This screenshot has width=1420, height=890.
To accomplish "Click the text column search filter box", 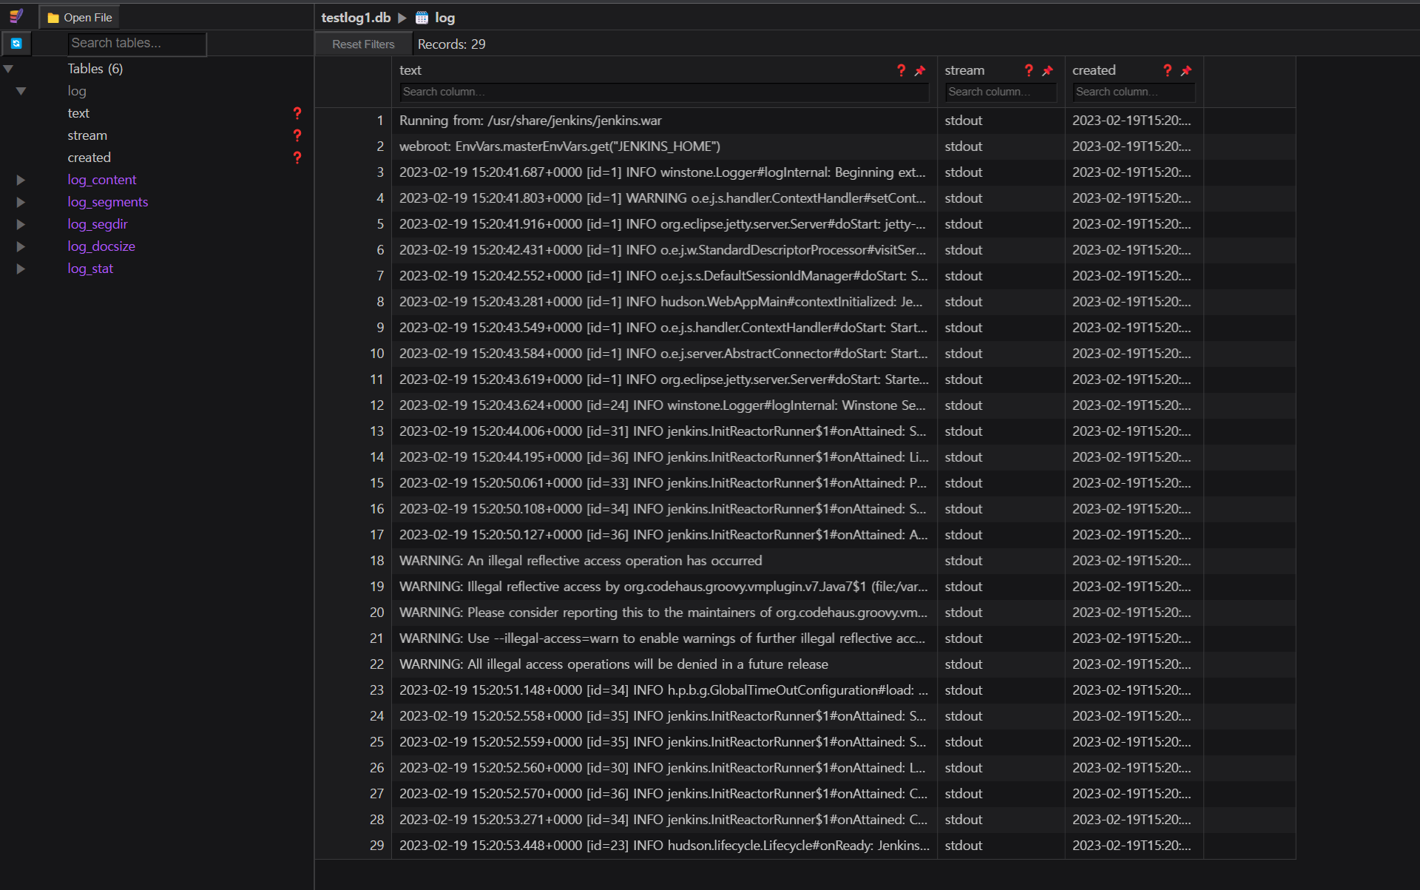I will click(663, 92).
